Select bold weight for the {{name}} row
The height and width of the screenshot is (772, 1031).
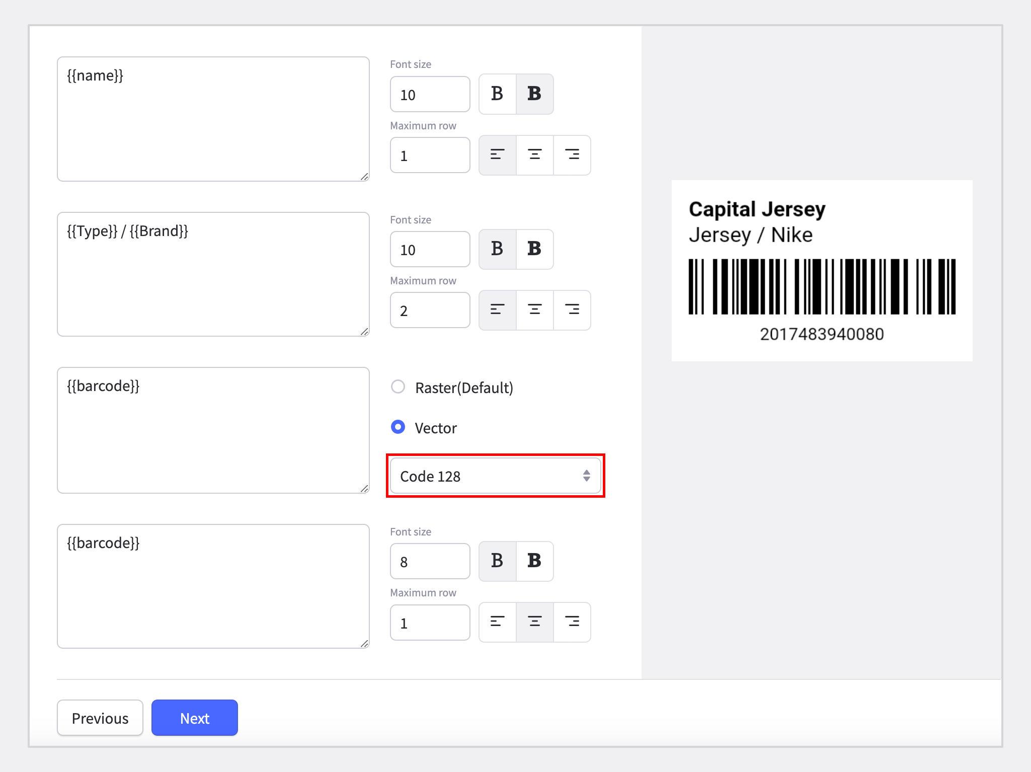pyautogui.click(x=535, y=94)
